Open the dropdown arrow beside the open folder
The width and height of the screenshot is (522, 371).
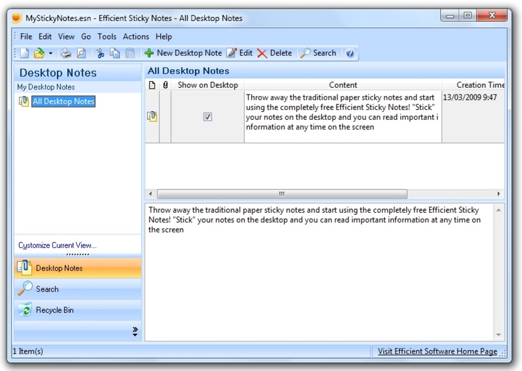tap(51, 54)
